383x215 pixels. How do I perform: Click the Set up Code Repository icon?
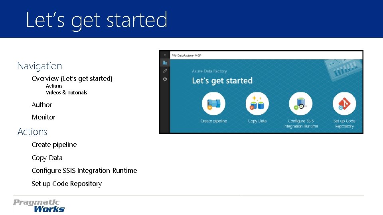coord(344,104)
